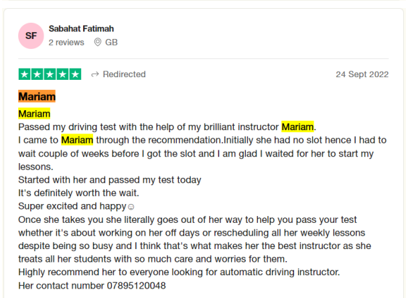Click the 2 reviews count
Viewport: 412px width, 298px height.
pyautogui.click(x=66, y=42)
